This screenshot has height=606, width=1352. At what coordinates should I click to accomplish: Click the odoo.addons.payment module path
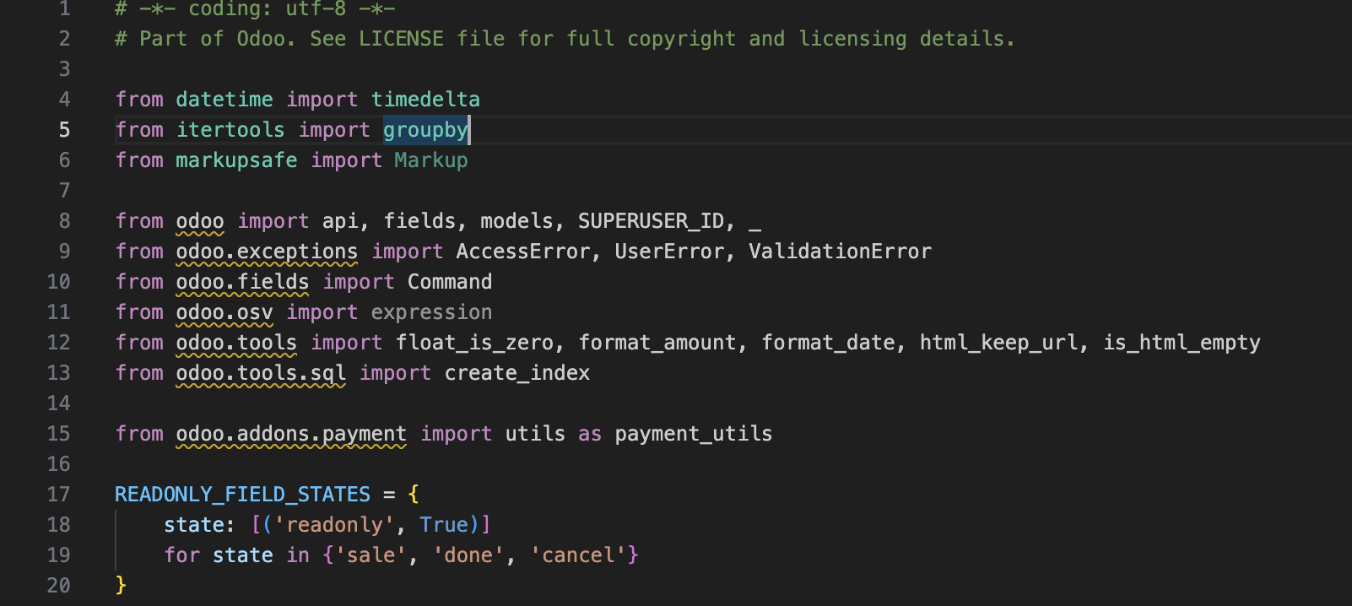[291, 434]
